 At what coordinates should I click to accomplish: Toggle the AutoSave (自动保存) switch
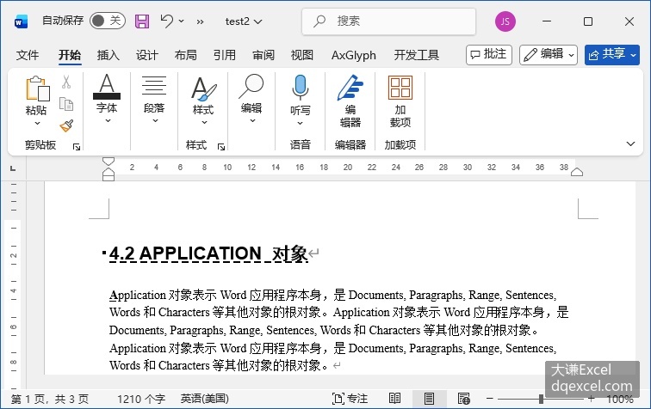coord(107,21)
